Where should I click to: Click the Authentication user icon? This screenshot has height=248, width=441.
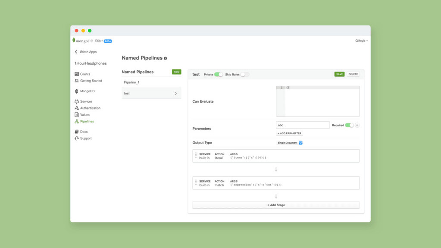(x=77, y=108)
